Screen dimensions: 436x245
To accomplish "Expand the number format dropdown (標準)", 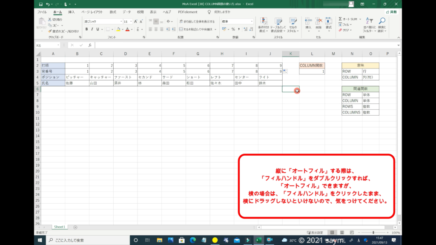I will pyautogui.click(x=252, y=21).
